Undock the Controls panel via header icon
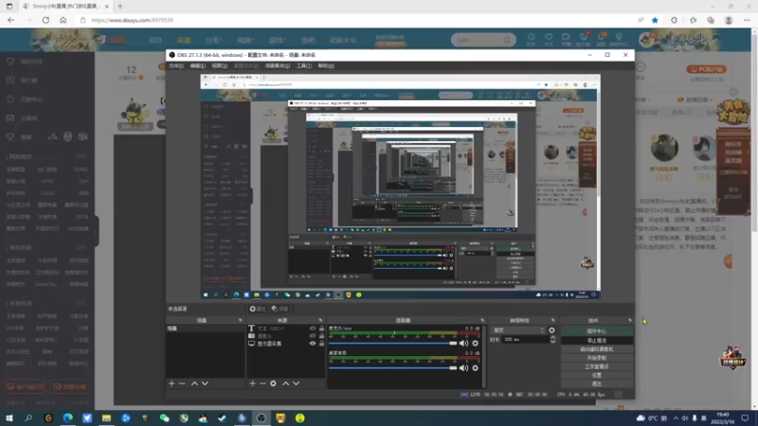 click(x=630, y=320)
